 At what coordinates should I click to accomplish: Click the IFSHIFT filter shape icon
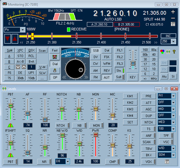pos(11,155)
